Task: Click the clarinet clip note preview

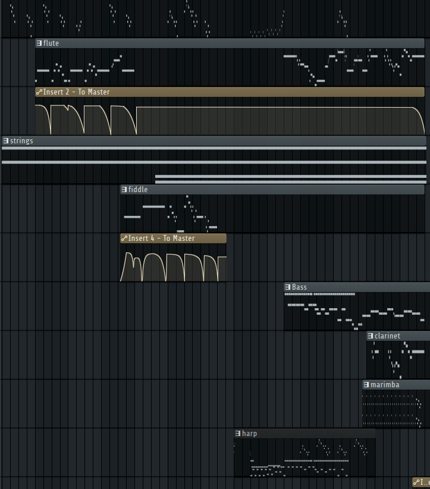Action: [x=398, y=360]
